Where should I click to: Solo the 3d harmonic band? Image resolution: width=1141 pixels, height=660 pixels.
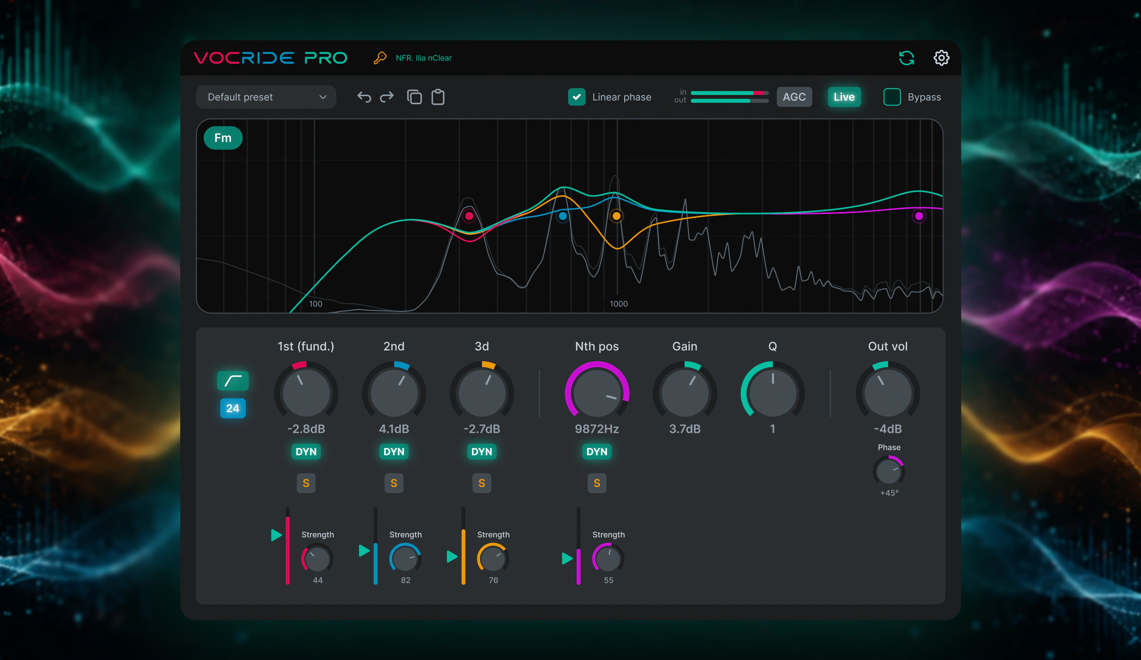[482, 483]
